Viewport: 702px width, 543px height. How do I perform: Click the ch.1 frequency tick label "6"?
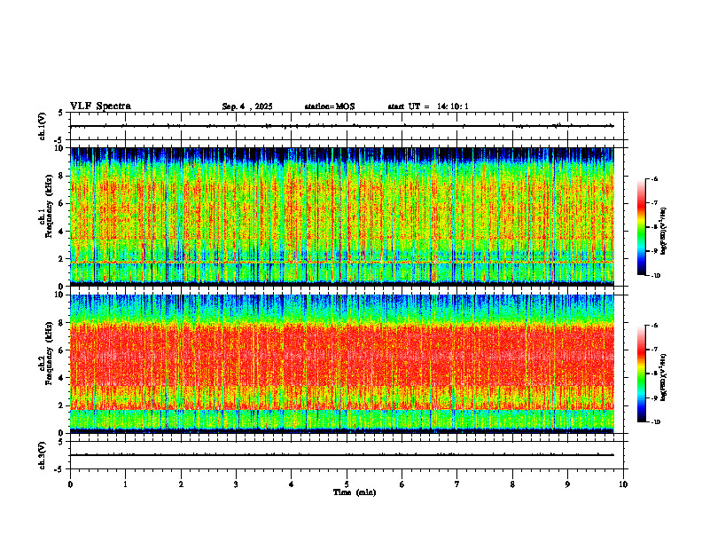[62, 204]
